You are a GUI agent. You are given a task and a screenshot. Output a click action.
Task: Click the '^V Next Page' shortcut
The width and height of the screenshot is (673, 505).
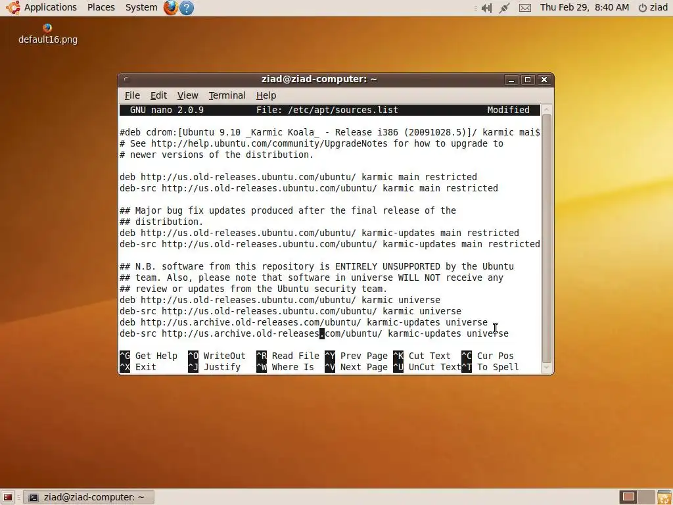(x=356, y=367)
